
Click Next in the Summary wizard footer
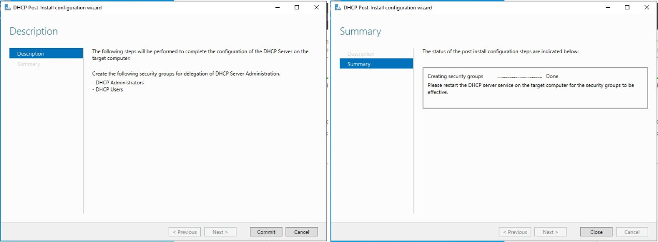pyautogui.click(x=550, y=232)
